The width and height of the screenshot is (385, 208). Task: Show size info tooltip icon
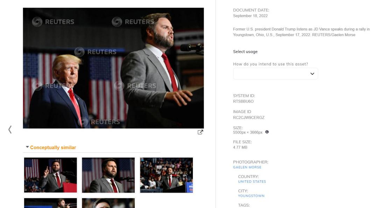(x=267, y=132)
